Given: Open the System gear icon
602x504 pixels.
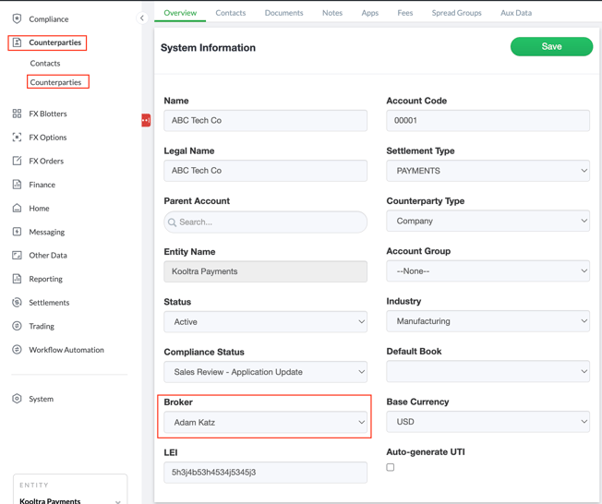Looking at the screenshot, I should click(17, 399).
